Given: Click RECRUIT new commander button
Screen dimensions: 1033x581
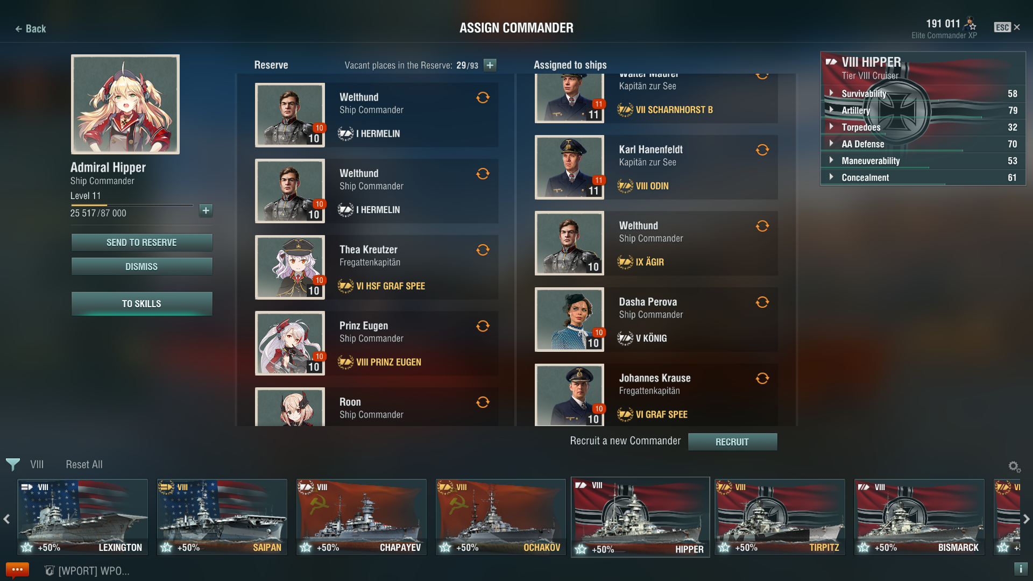Looking at the screenshot, I should coord(732,442).
